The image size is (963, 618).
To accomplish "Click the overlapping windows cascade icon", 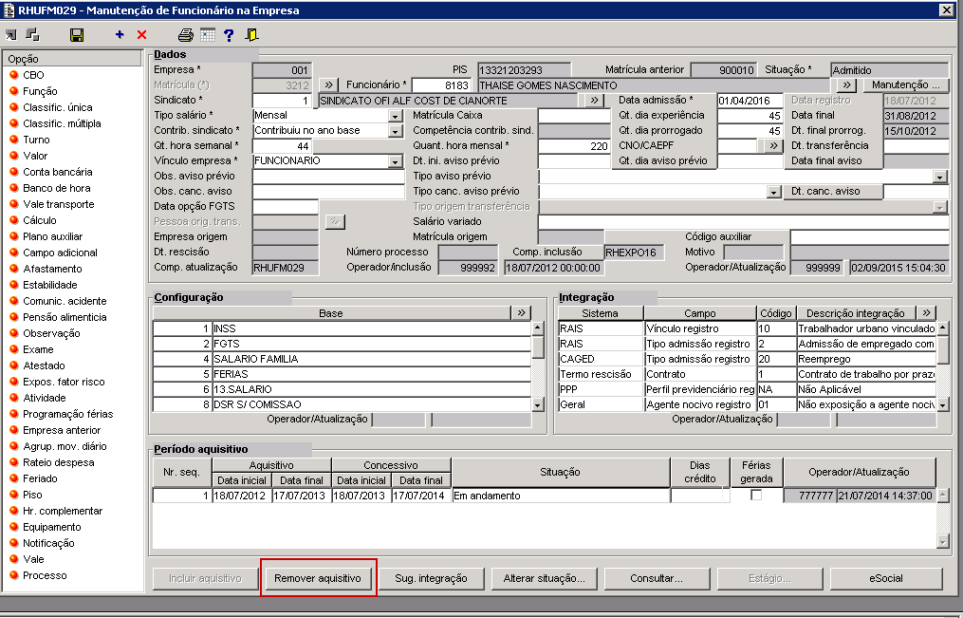I will [32, 35].
